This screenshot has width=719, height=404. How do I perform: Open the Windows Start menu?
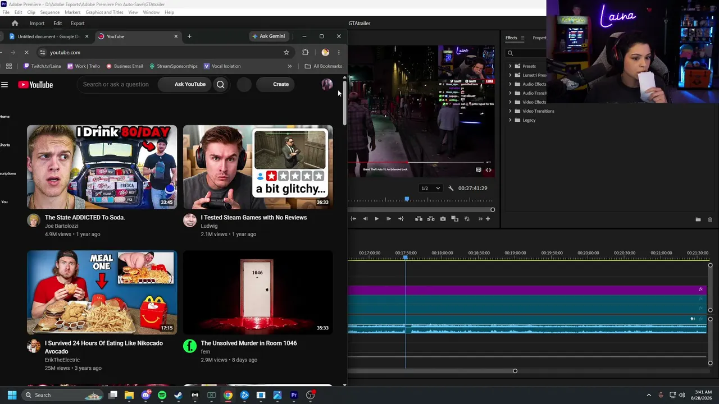[x=12, y=395]
